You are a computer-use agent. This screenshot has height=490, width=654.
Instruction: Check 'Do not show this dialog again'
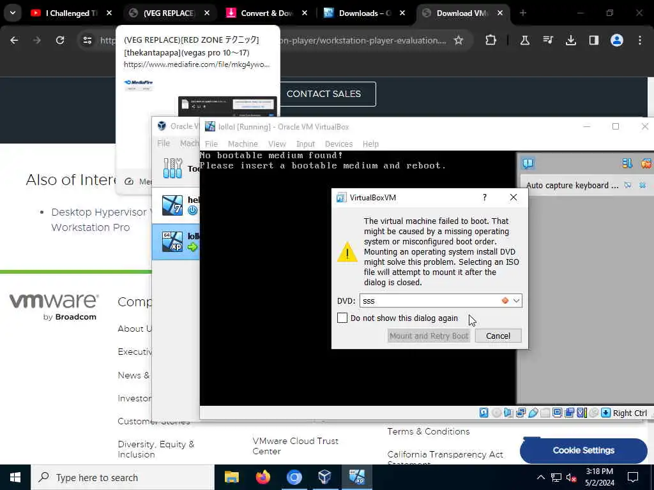pyautogui.click(x=342, y=318)
